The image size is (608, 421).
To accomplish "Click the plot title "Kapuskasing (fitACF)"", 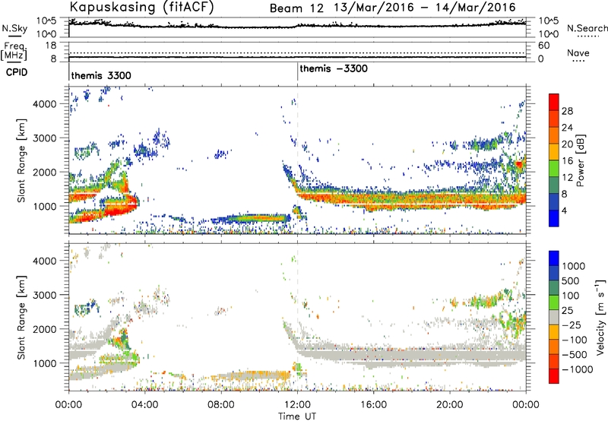I will [x=141, y=7].
